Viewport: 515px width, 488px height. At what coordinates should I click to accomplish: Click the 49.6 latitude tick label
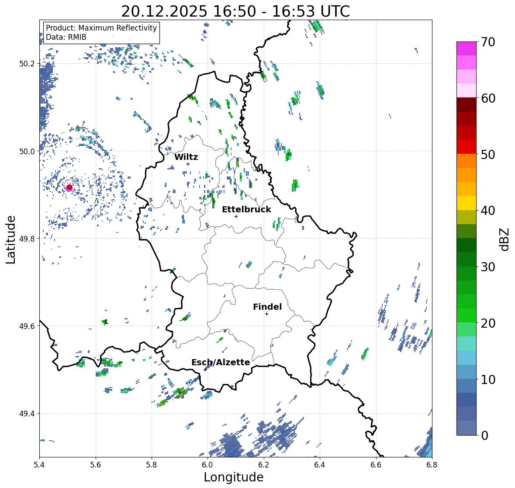click(x=27, y=326)
